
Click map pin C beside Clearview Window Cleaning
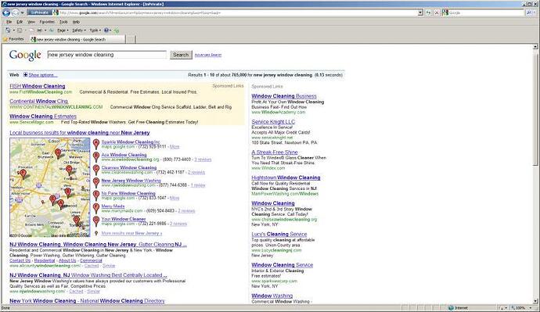96,170
